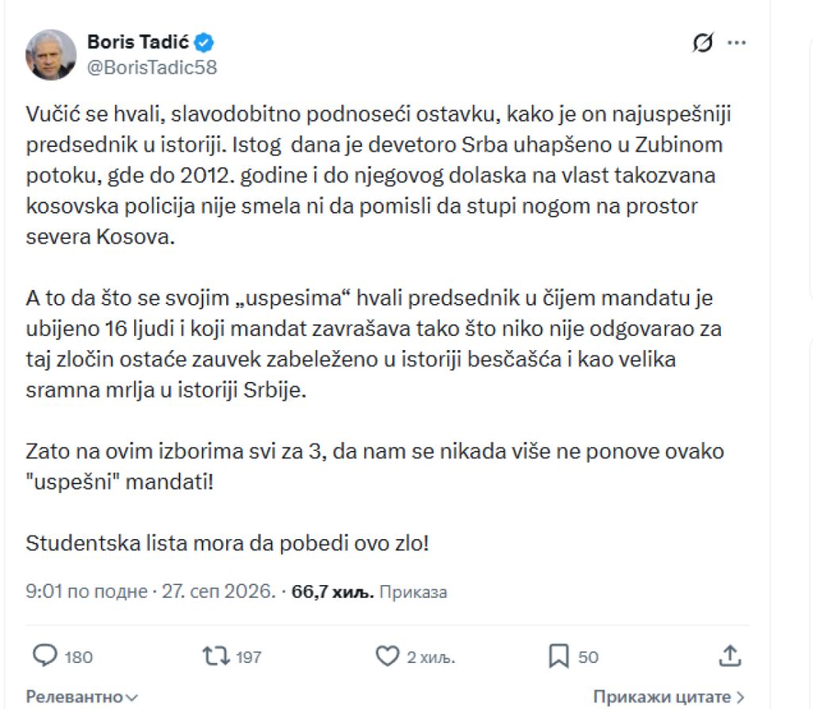The height and width of the screenshot is (709, 813).
Task: Open Прикажи цитате quotes link
Action: pyautogui.click(x=669, y=696)
